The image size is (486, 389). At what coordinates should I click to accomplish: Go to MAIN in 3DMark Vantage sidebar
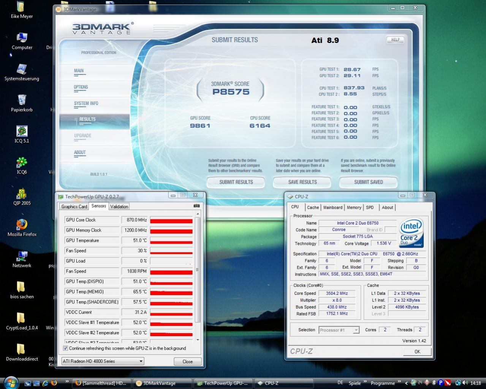point(79,71)
